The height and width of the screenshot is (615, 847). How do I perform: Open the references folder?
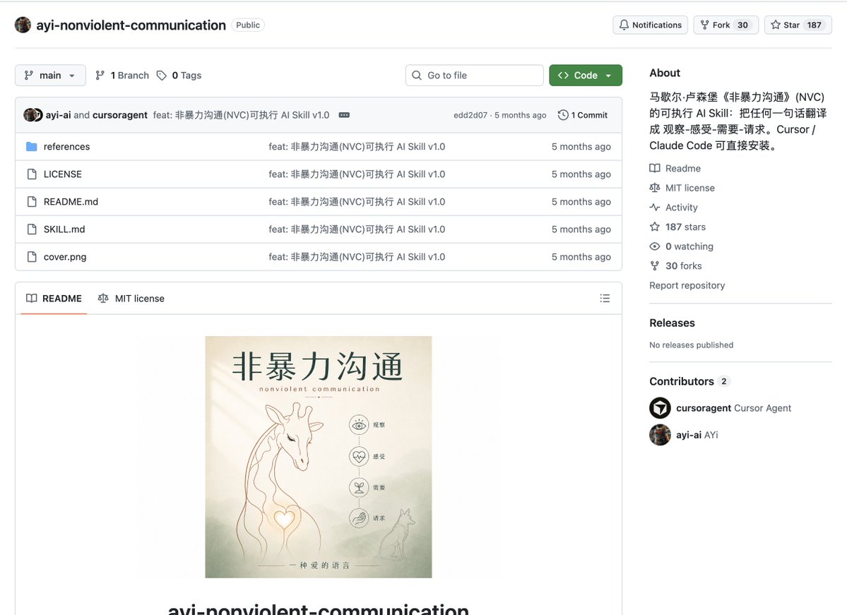pos(67,146)
